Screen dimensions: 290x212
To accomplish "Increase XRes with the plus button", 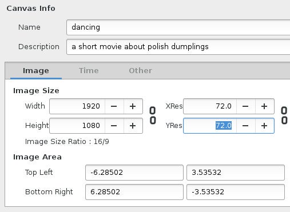I will [x=264, y=106].
